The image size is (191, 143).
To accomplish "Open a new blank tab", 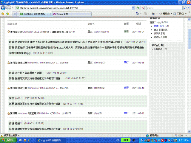I will [x=89, y=14].
